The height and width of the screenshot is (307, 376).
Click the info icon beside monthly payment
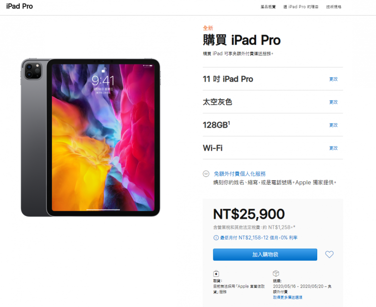[216, 238]
